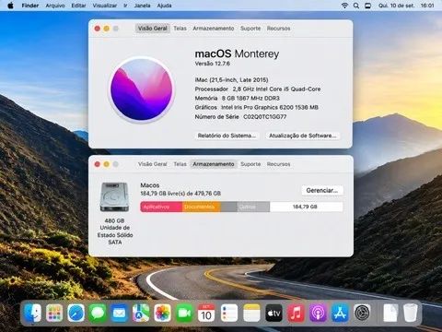Click the free 184,79 GB storage segment
442x332 pixels.
point(306,207)
